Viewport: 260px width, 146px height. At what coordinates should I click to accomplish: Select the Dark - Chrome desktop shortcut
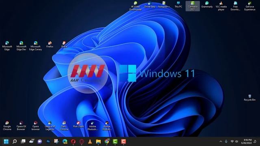pos(64,126)
